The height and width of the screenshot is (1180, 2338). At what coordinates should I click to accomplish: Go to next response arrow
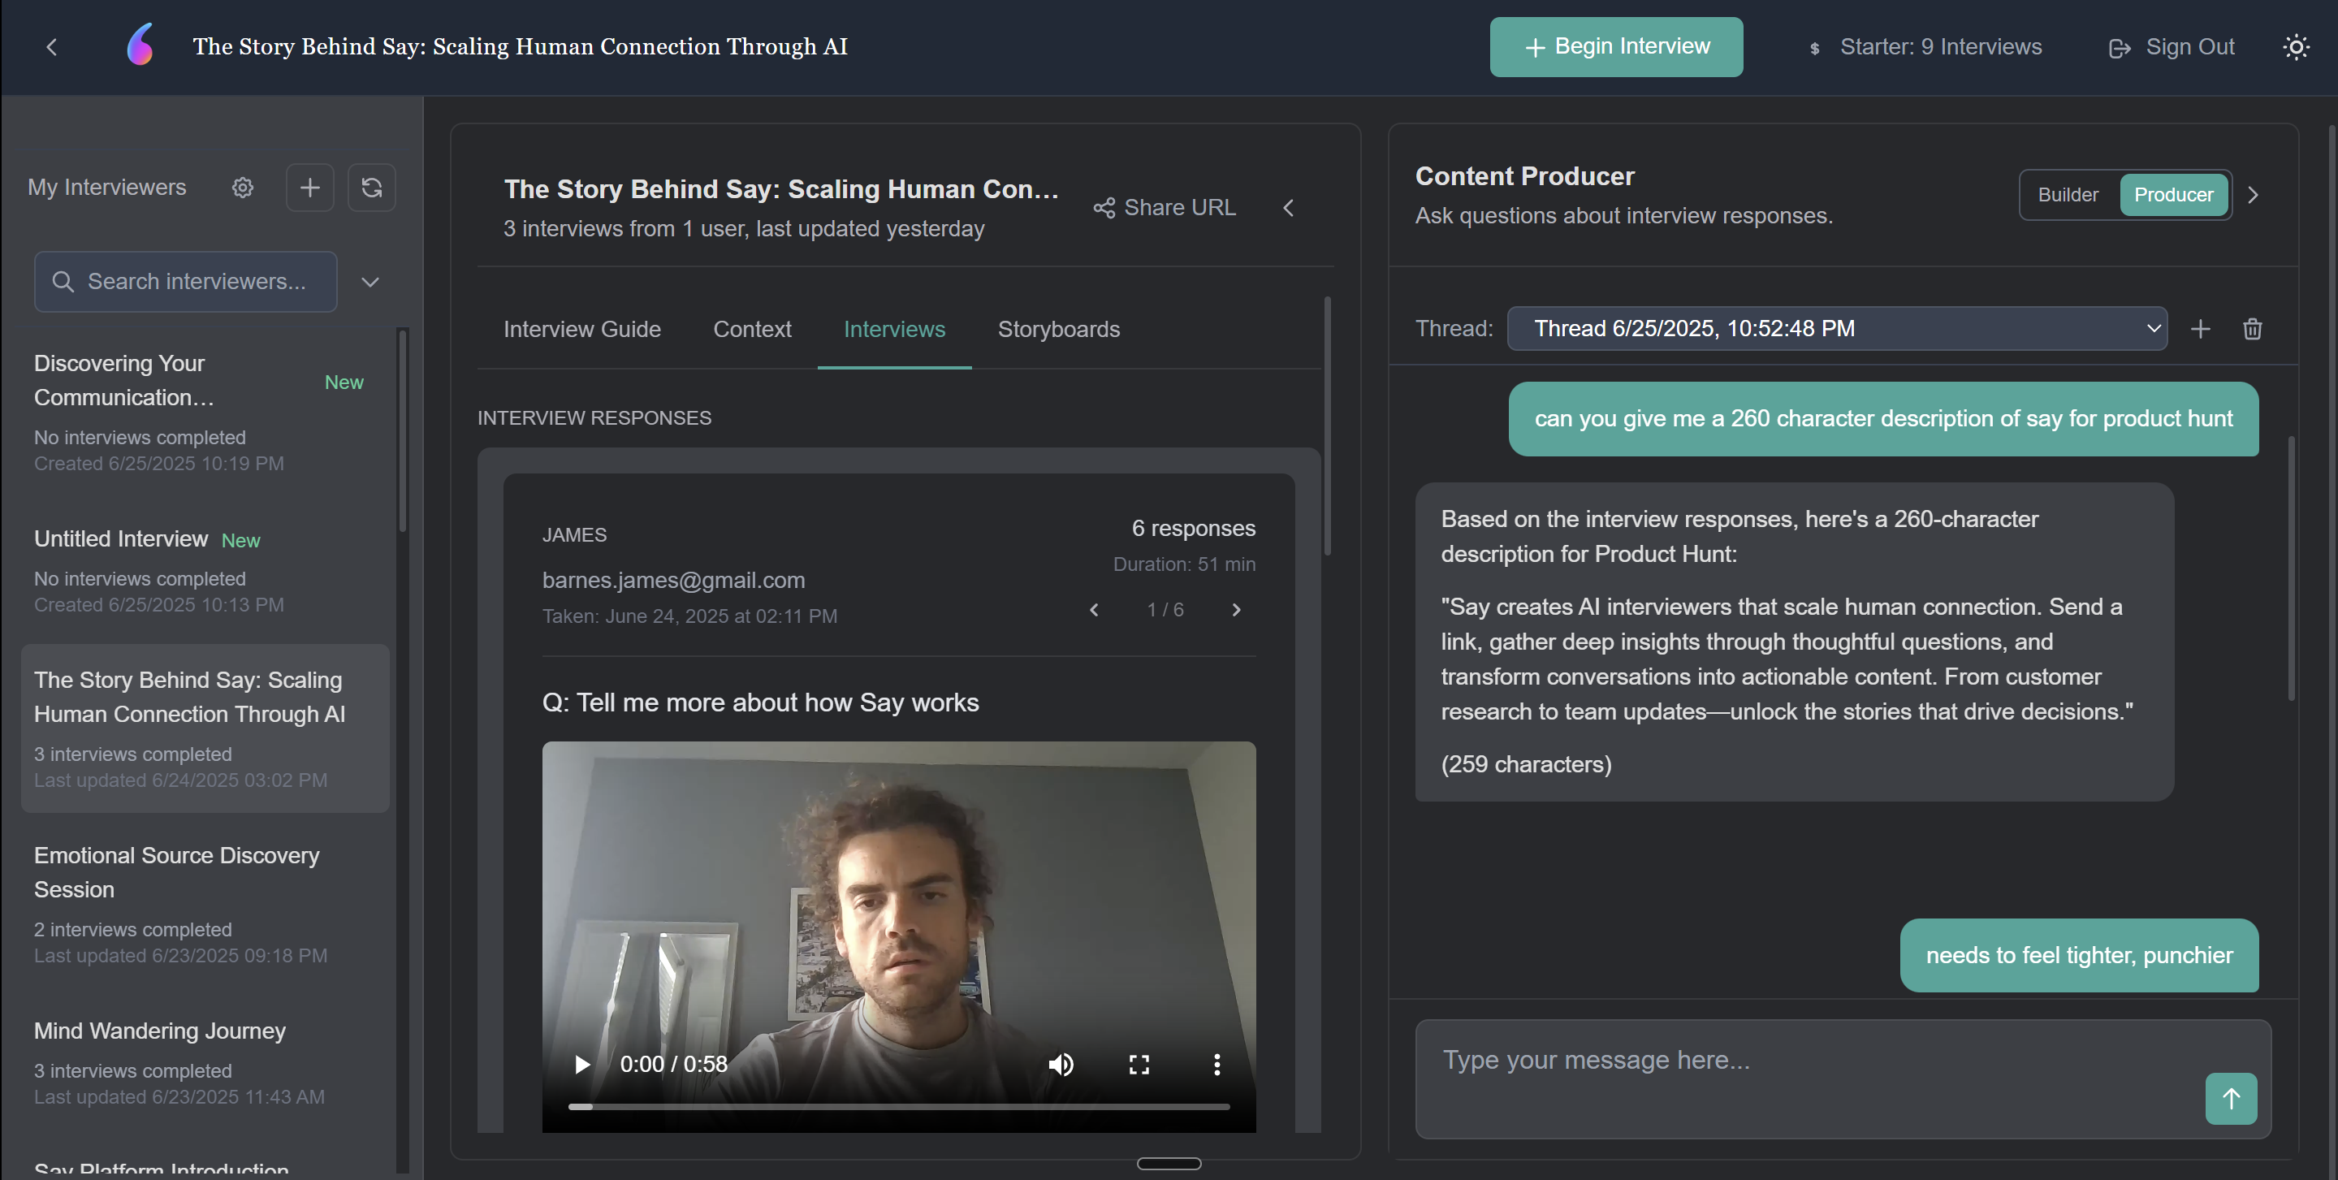pos(1236,610)
